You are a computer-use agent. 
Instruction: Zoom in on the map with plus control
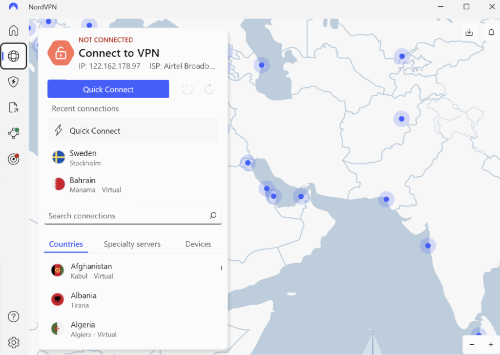tap(490, 344)
